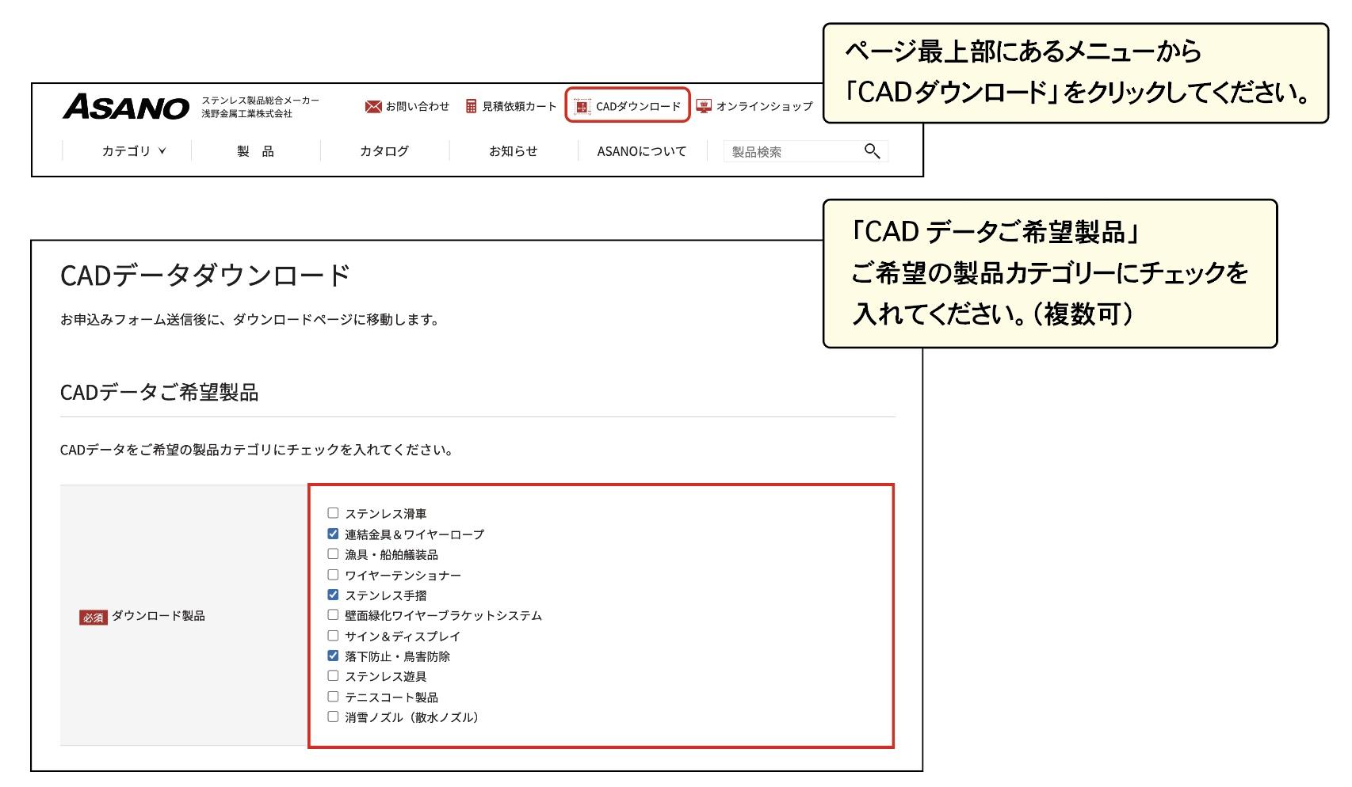Click the CAD drawing icon beside CADダウンロード
Viewport: 1352px width, 787px height.
click(x=582, y=106)
